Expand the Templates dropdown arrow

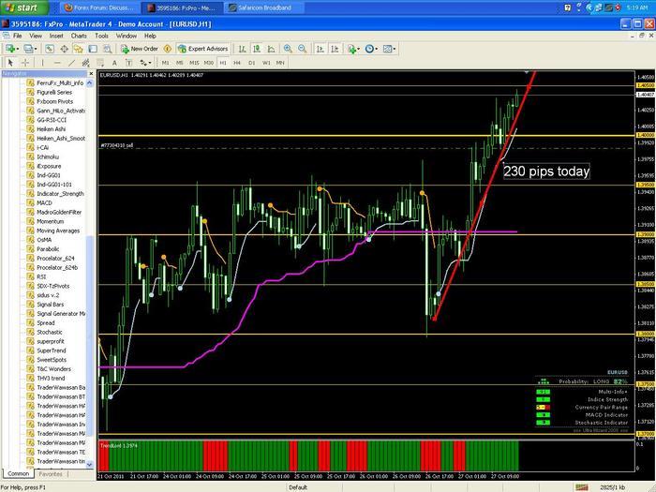[x=395, y=49]
